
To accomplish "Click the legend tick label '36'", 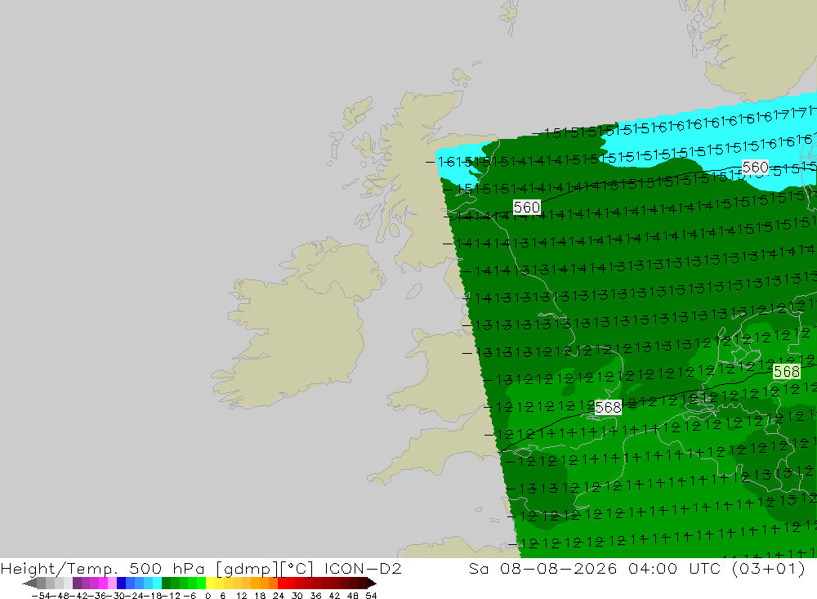I will click(x=315, y=596).
